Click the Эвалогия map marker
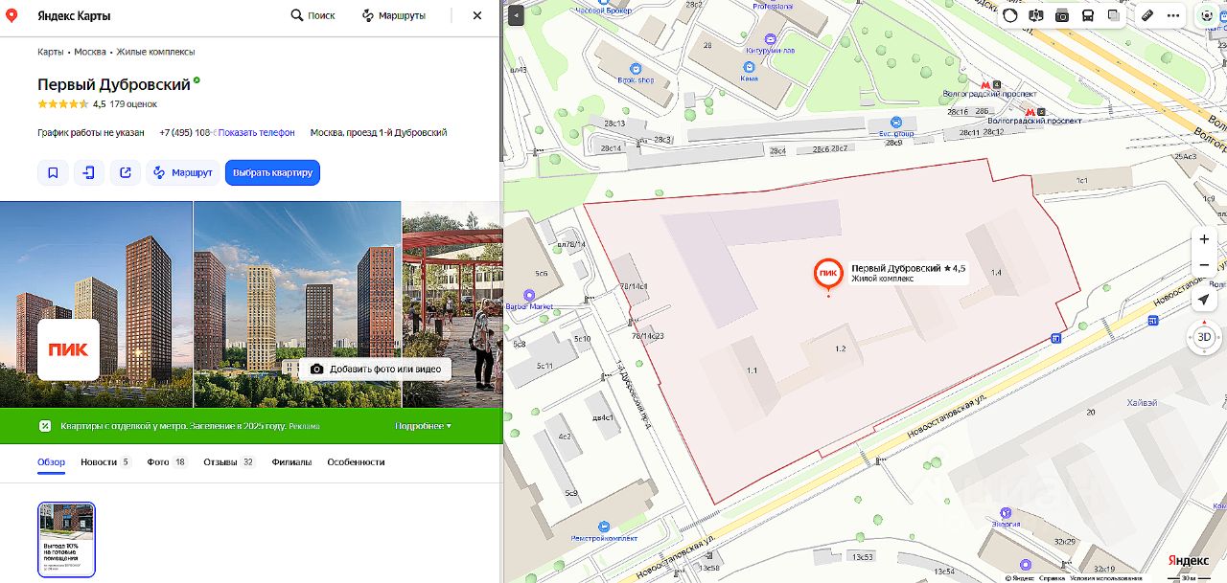This screenshot has height=583, width=1227. [x=1005, y=512]
